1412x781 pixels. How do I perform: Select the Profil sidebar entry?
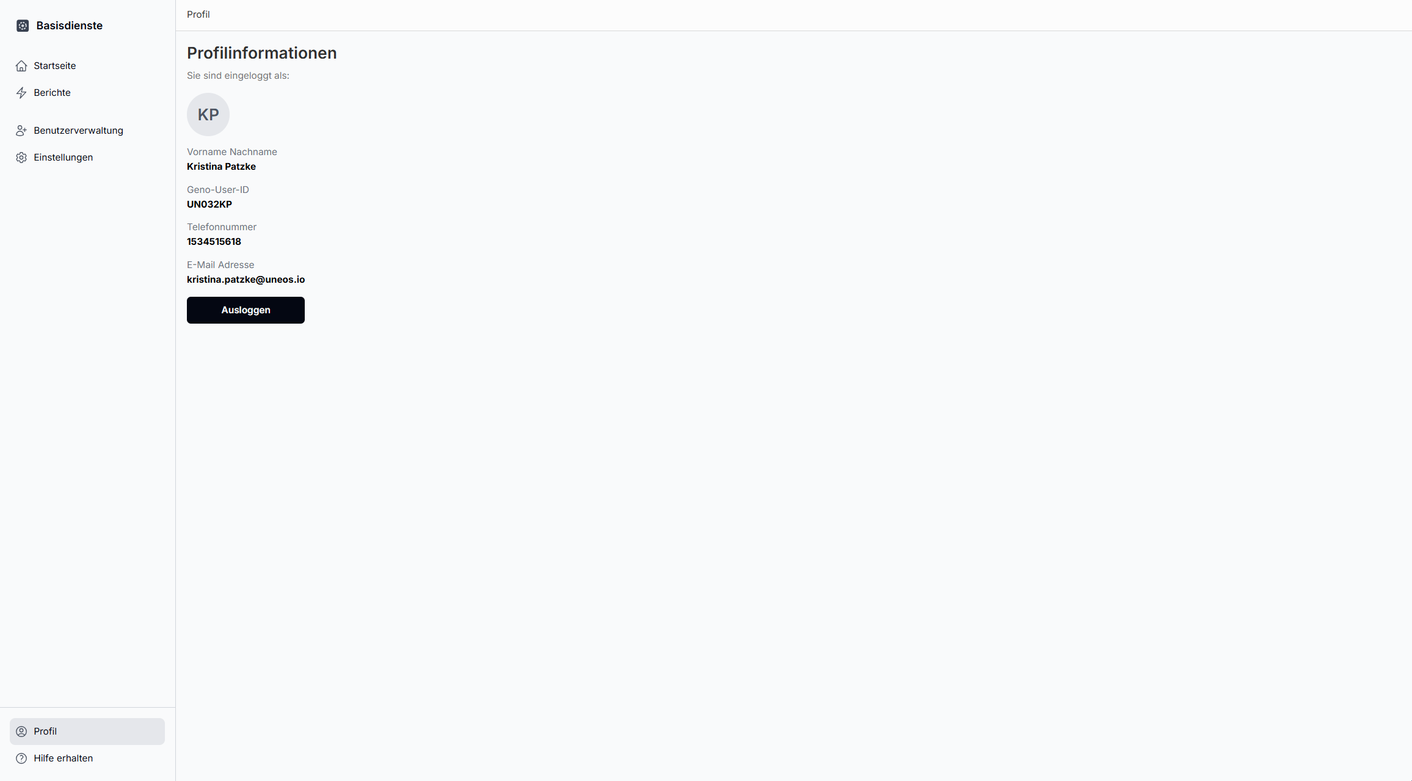click(x=87, y=732)
